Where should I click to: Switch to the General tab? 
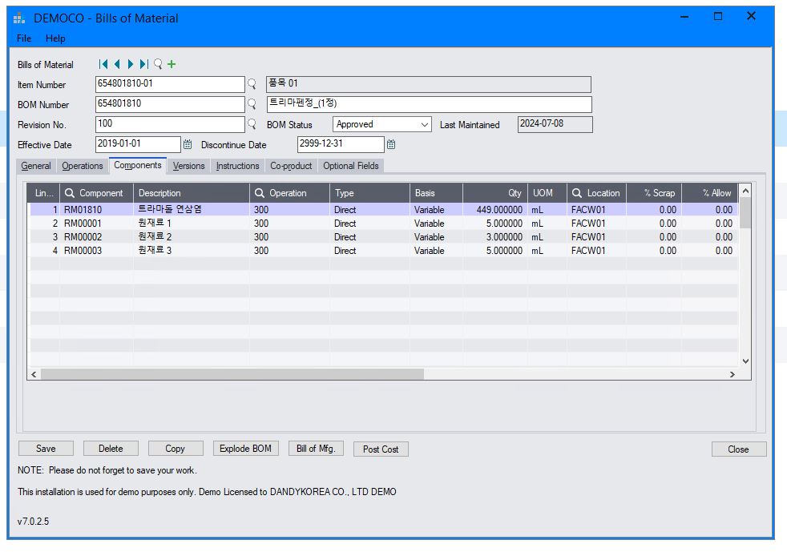[35, 166]
